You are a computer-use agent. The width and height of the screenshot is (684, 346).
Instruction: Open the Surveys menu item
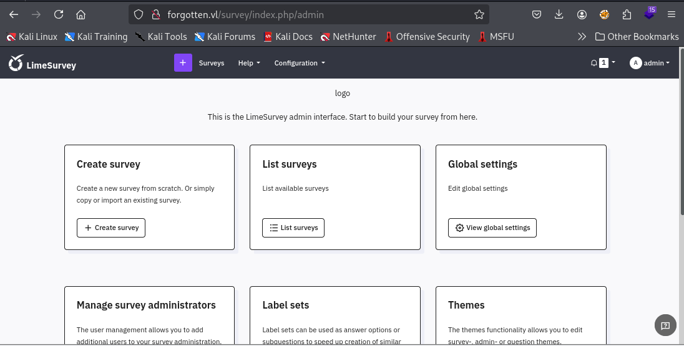point(212,63)
